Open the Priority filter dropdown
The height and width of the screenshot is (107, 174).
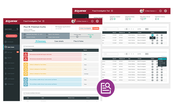164,57
